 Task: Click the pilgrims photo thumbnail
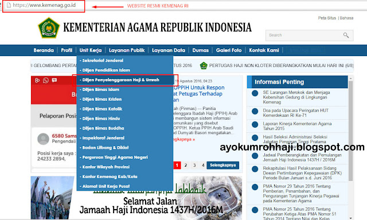(52, 198)
